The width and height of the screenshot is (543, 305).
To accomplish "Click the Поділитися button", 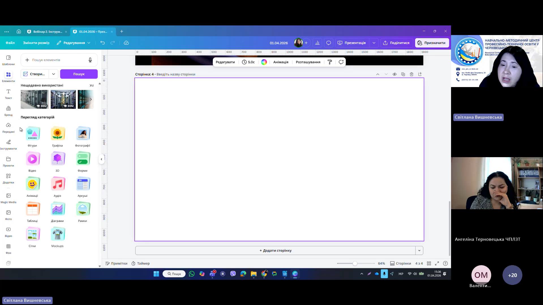I will 396,43.
